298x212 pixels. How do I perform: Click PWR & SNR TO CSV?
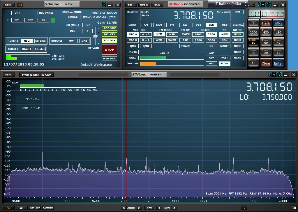[37, 75]
